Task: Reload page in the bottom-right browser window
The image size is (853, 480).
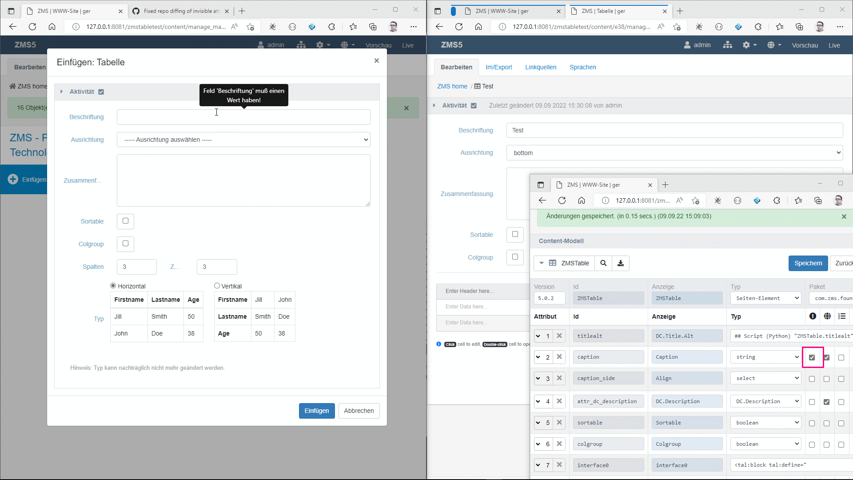Action: 562,200
